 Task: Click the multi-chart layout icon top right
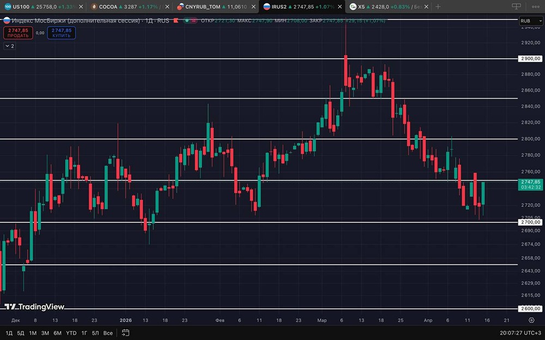(516, 7)
